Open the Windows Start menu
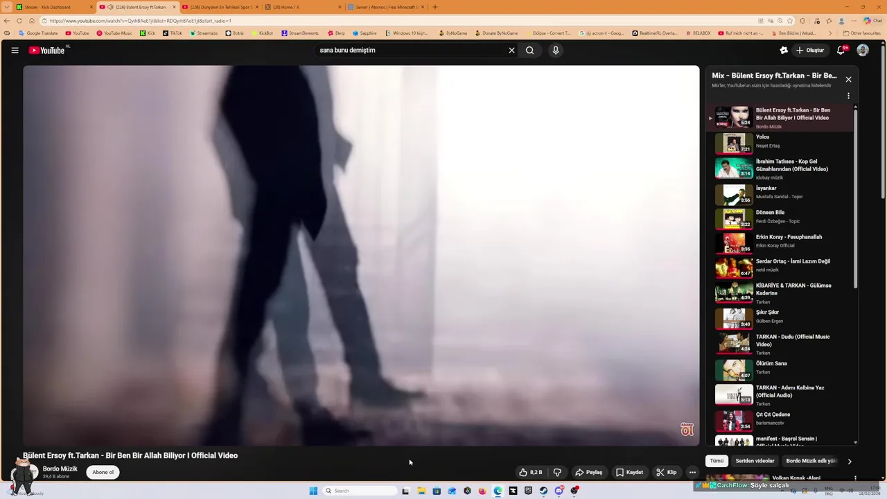Viewport: 887px width, 499px height. click(313, 491)
